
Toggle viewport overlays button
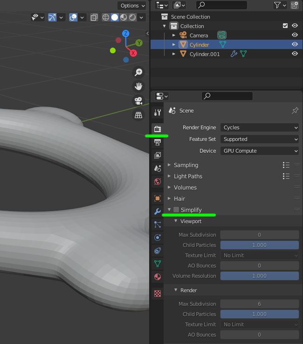click(x=73, y=17)
